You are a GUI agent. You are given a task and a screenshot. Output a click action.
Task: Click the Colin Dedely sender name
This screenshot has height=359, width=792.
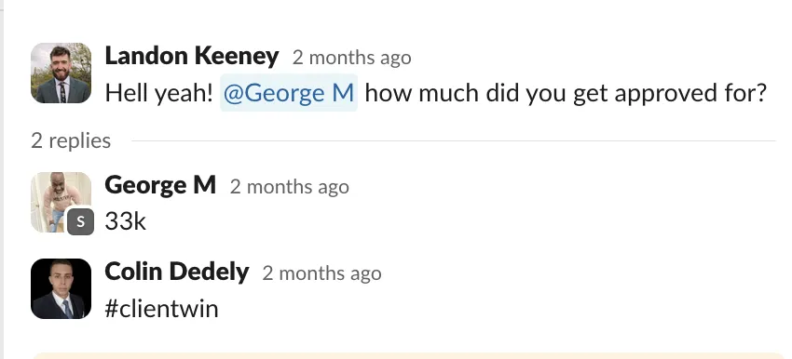click(x=177, y=272)
